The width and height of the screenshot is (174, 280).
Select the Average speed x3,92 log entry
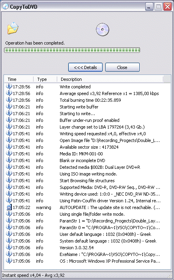click(87, 93)
